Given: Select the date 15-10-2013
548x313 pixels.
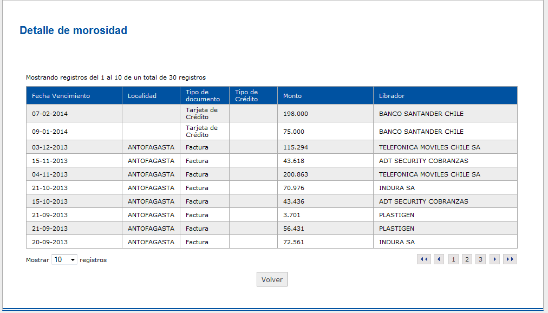Looking at the screenshot, I should [x=50, y=201].
